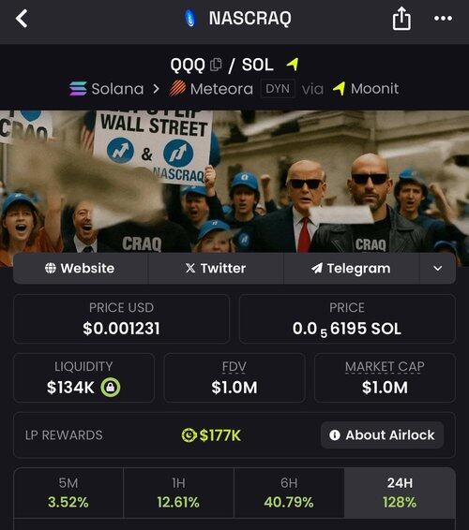
Task: Tap the green liquidity lock icon
Action: (x=111, y=387)
